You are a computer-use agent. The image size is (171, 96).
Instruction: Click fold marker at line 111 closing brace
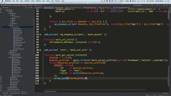[44, 83]
